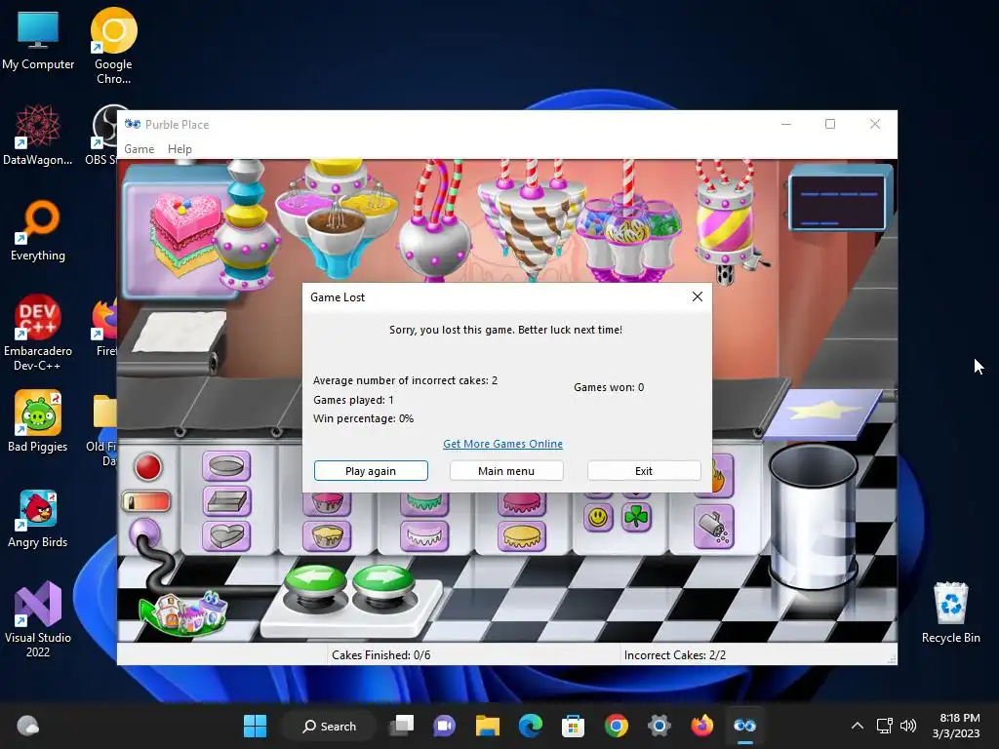
Task: Open the chat app on the taskbar
Action: [x=445, y=726]
